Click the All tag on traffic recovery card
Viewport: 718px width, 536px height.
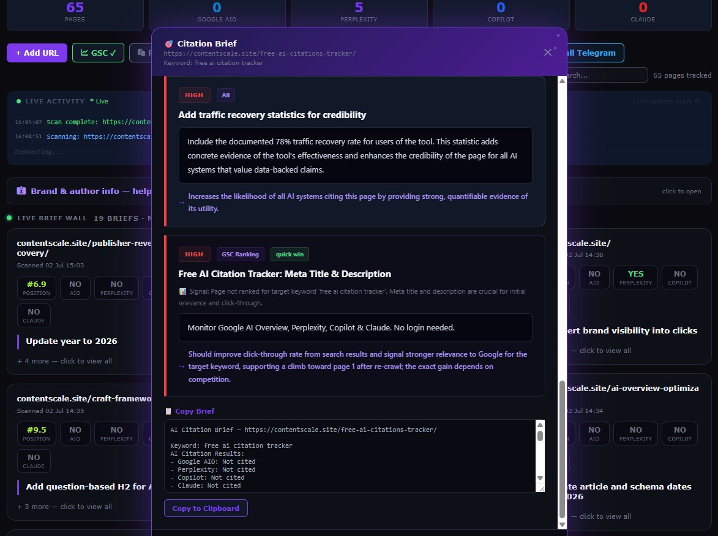(226, 95)
